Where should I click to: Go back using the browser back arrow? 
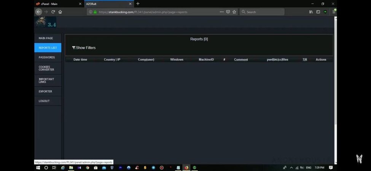click(38, 12)
